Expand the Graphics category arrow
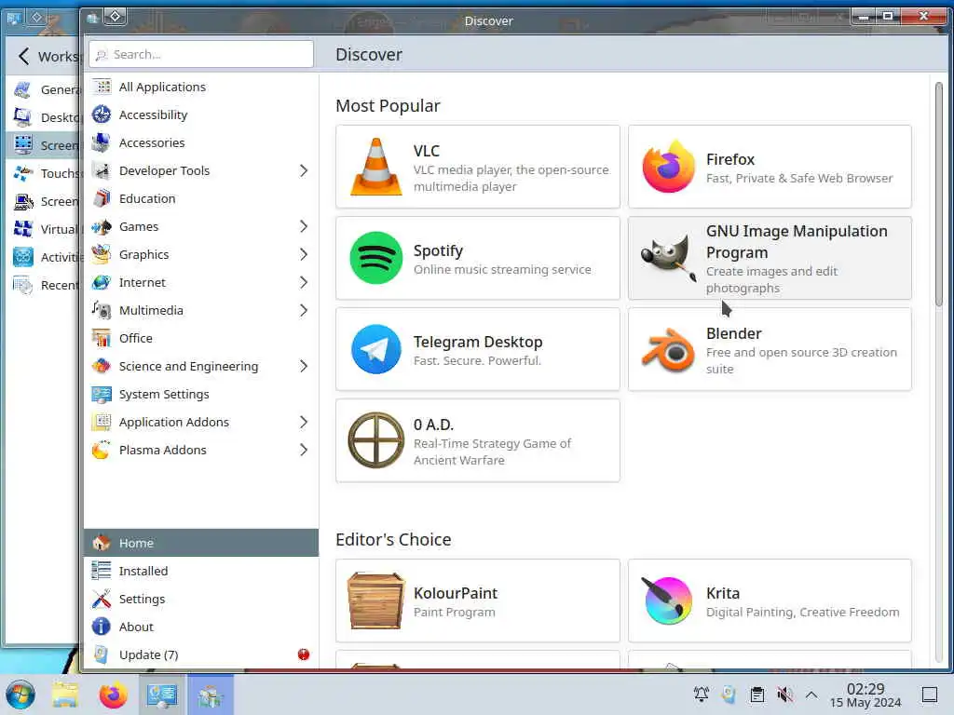The width and height of the screenshot is (954, 715). (x=304, y=254)
